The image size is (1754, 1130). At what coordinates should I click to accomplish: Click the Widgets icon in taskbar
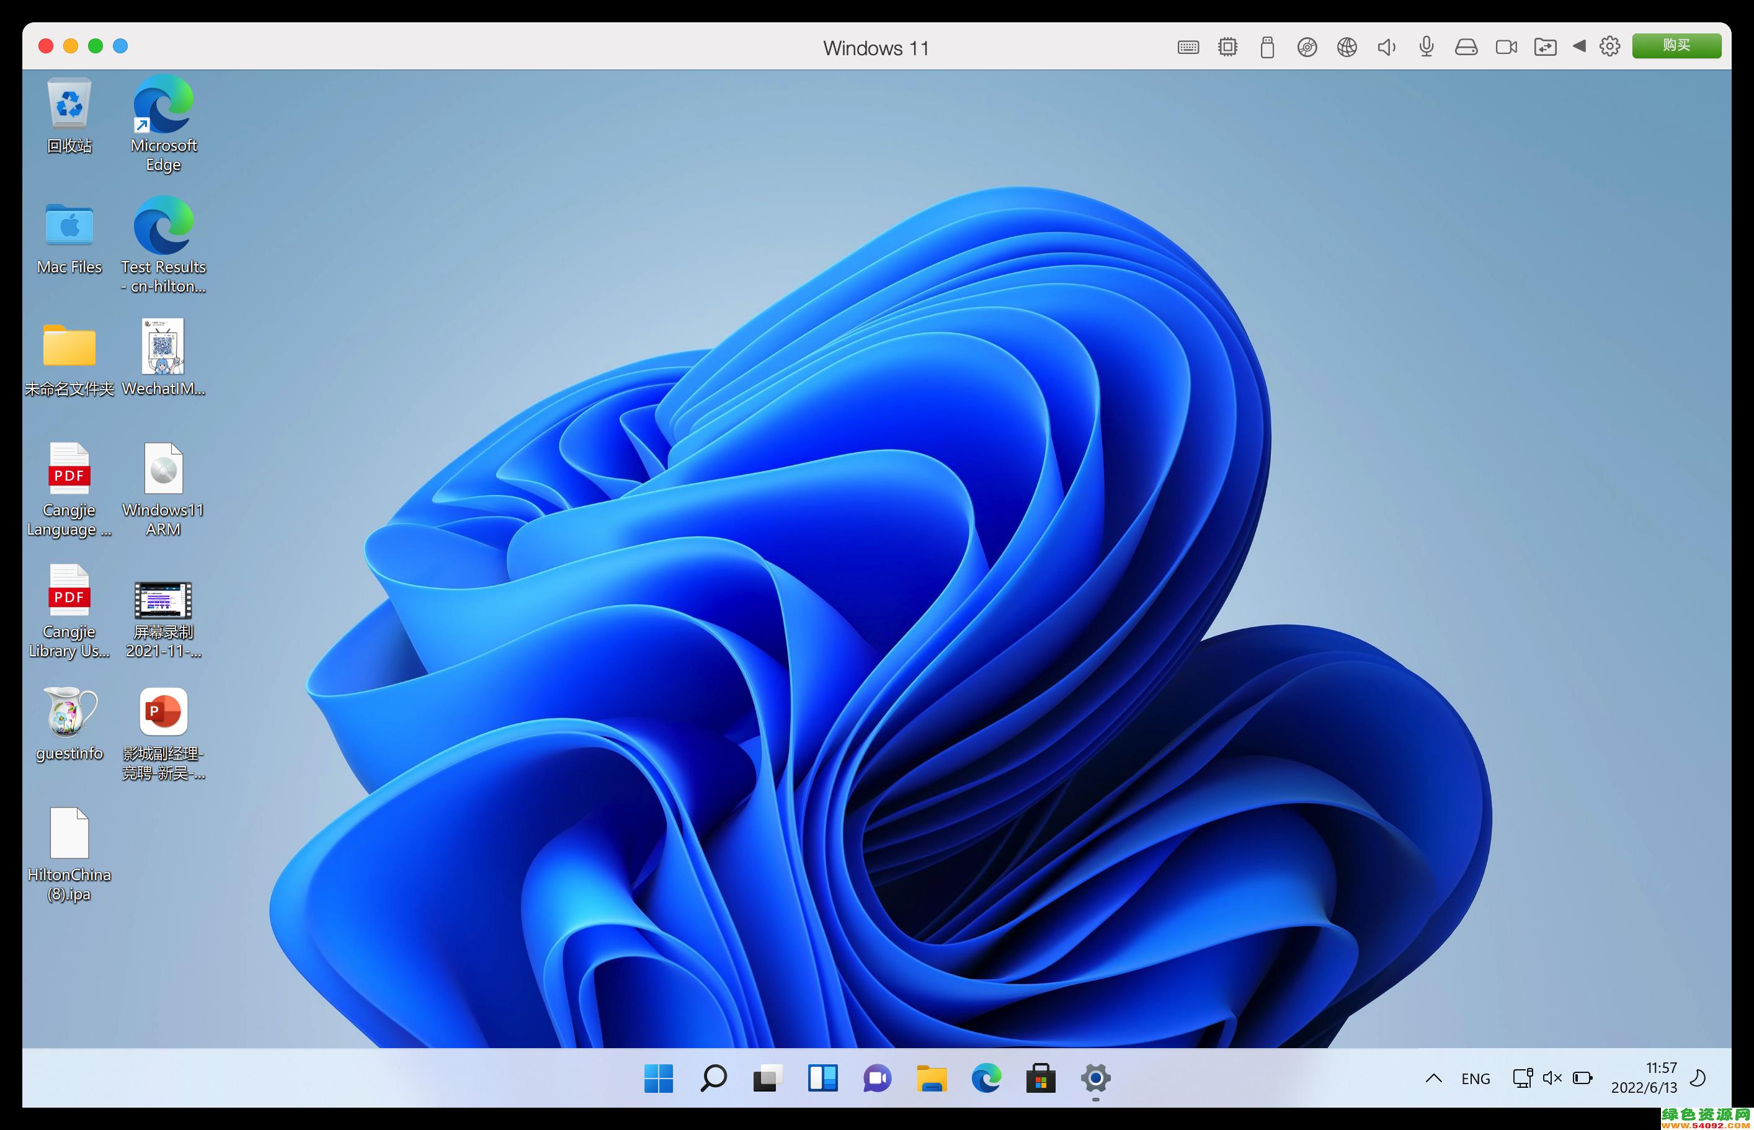click(x=822, y=1079)
